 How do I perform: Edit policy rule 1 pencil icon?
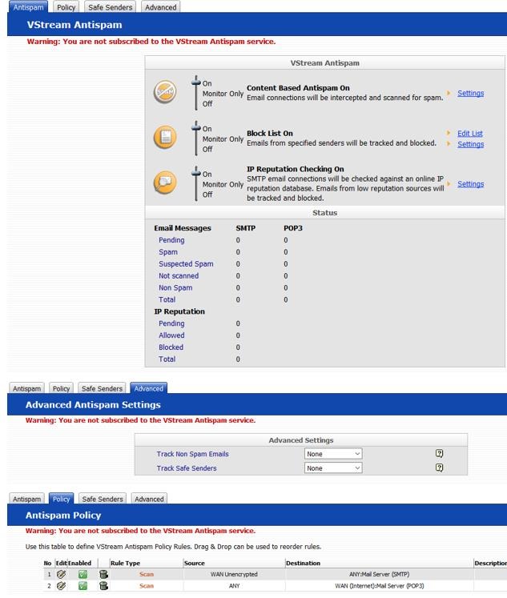61,574
